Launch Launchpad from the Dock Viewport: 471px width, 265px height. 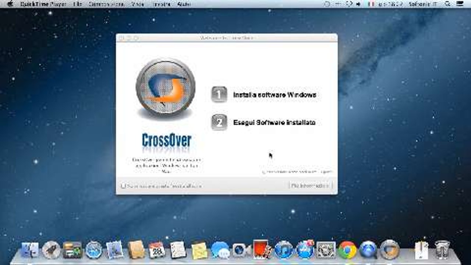coord(51,250)
